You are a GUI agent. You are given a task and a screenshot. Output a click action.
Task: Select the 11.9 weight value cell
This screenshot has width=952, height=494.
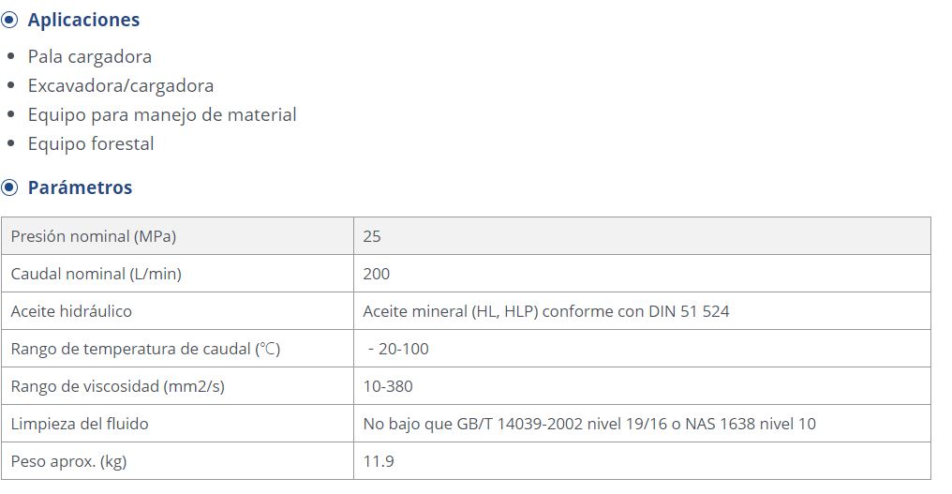click(643, 461)
